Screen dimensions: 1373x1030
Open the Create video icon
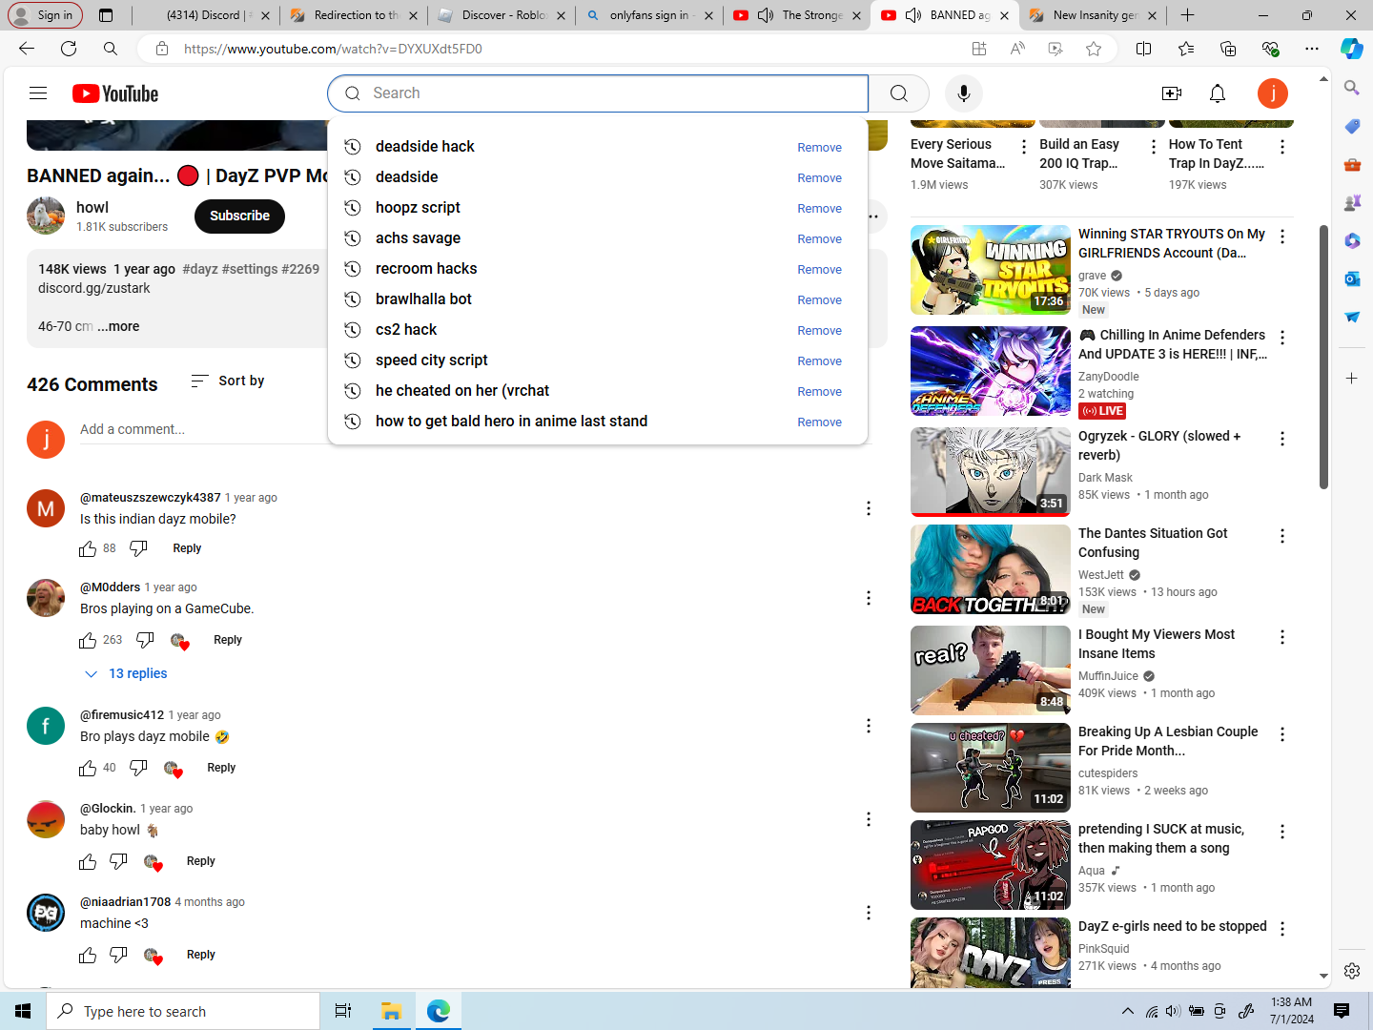(x=1172, y=93)
